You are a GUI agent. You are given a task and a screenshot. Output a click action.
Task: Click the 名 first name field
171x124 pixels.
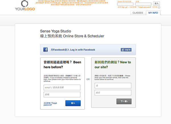tap(113, 86)
